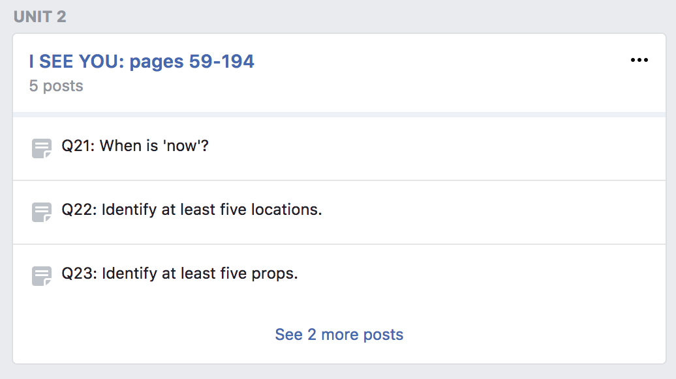Screen dimensions: 676x379
Task: Click the gray margin below the unit card
Action: pyautogui.click(x=339, y=372)
